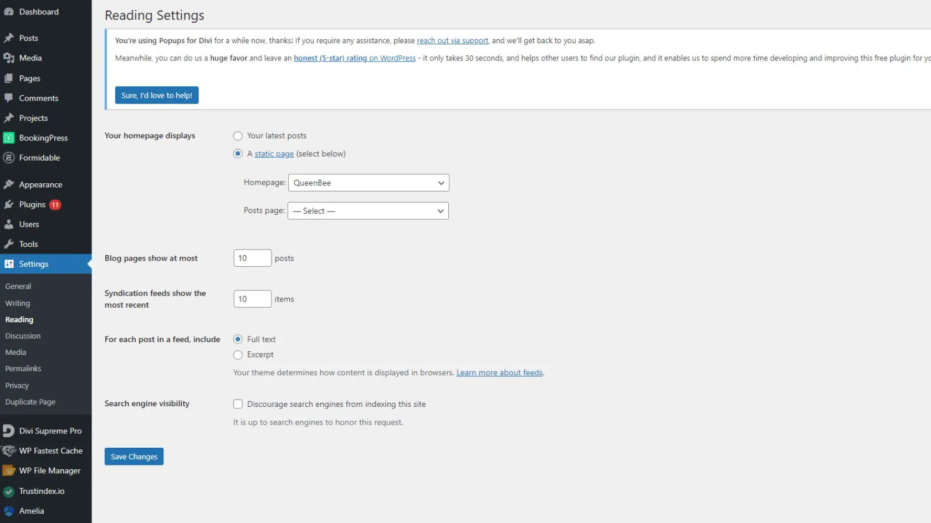Open Divi Supreme Pro via its icon
Image resolution: width=931 pixels, height=523 pixels.
click(9, 431)
